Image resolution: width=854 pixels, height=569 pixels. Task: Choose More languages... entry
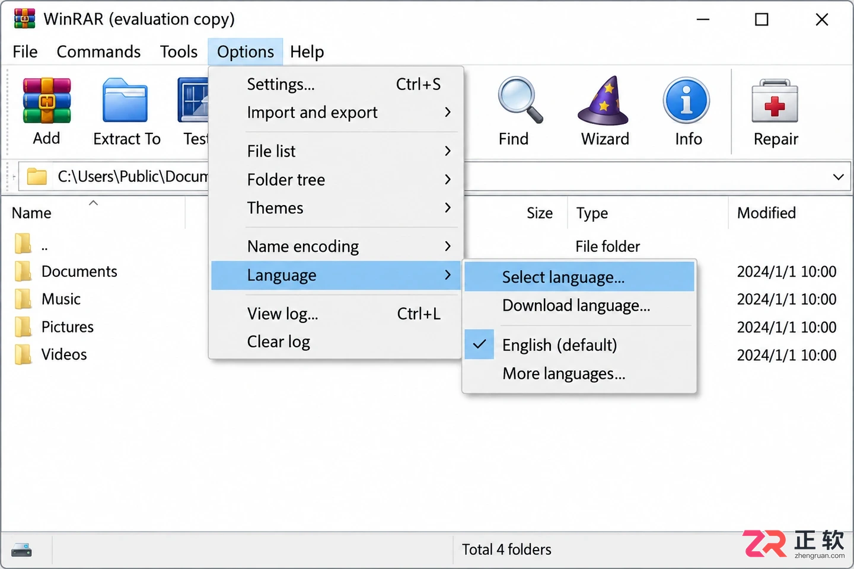pos(579,374)
